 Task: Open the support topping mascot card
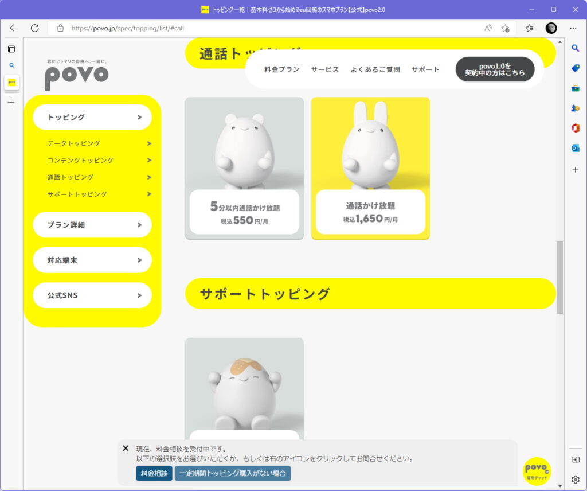point(244,388)
